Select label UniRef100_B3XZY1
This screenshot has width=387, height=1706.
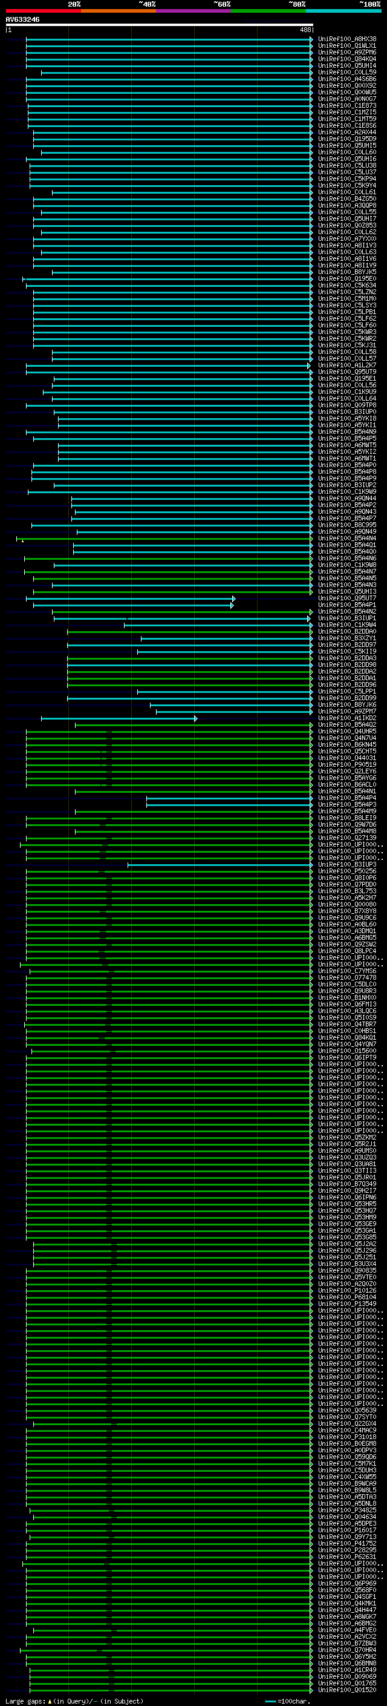347,638
